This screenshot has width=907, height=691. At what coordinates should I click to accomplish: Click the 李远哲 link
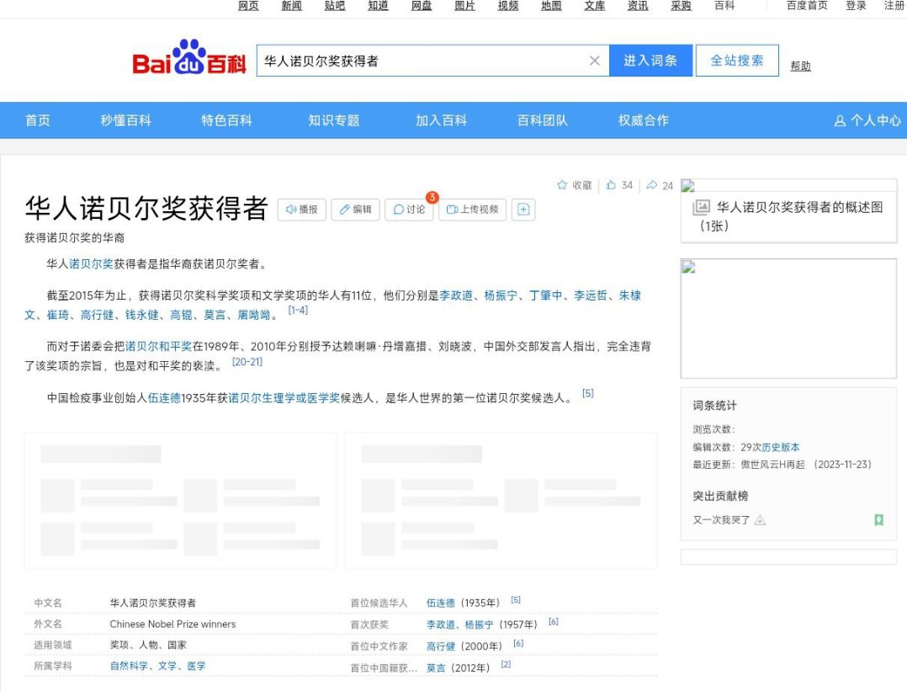(591, 295)
